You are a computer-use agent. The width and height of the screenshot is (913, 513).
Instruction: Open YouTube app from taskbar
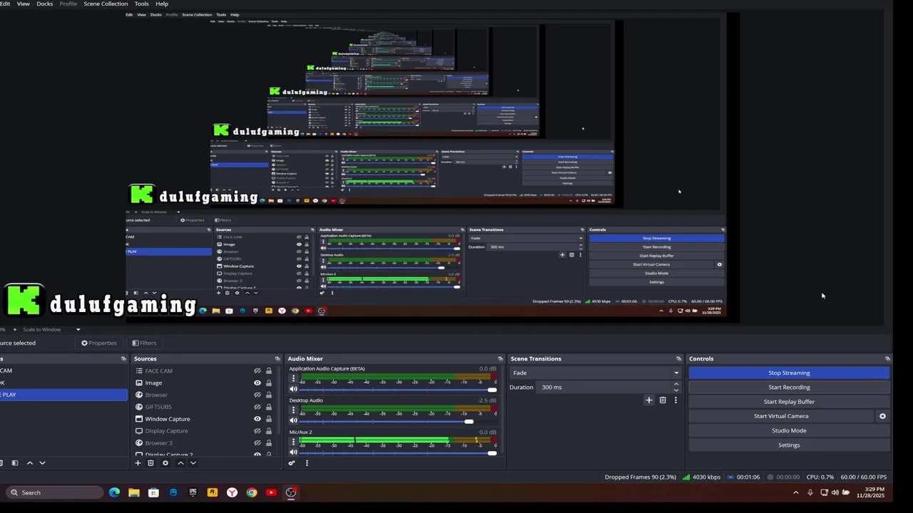click(271, 492)
